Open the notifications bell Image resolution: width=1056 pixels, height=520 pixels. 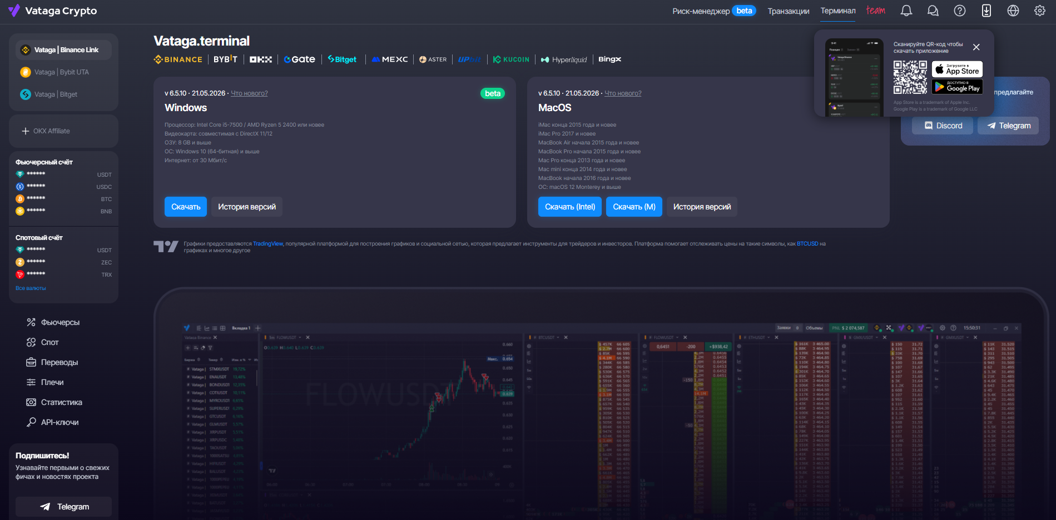click(906, 11)
